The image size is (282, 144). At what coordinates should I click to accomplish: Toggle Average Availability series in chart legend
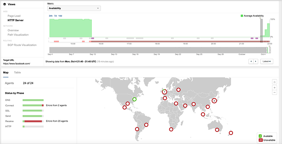[252, 16]
